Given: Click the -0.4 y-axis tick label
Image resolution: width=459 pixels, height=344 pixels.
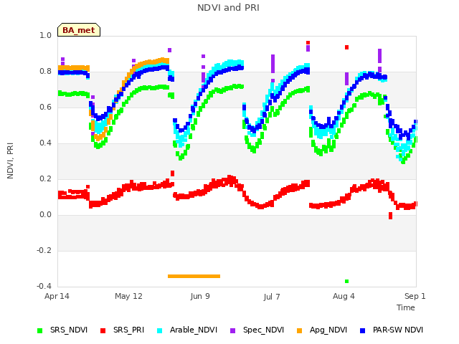Looking at the screenshot, I should pos(44,286).
